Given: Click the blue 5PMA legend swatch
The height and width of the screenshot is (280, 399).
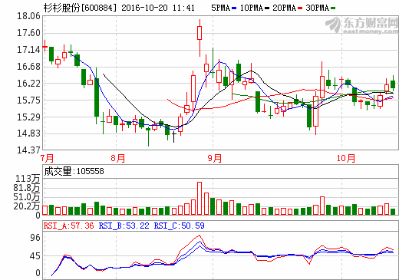Looking at the screenshot, I should [x=234, y=8].
